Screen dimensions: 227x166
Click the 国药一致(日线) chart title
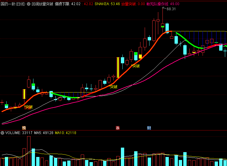13,4
